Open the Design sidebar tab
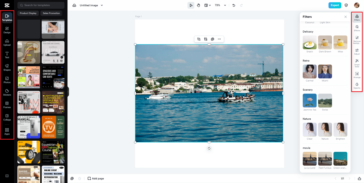Screen dimensions: 364x183 [7, 30]
